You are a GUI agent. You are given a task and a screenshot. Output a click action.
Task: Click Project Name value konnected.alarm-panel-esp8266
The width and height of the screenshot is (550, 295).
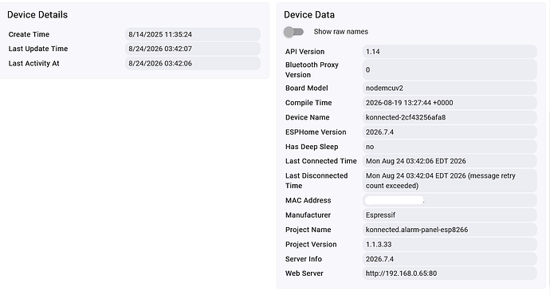[x=450, y=230]
